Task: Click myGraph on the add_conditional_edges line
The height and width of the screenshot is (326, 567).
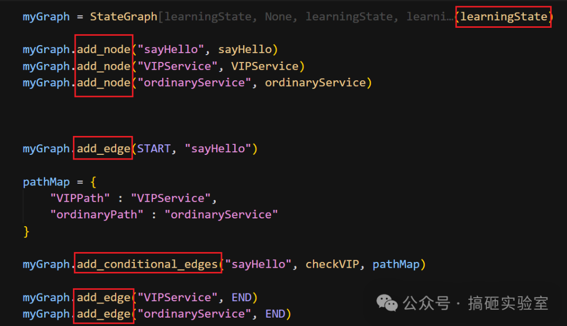Action: tap(46, 264)
